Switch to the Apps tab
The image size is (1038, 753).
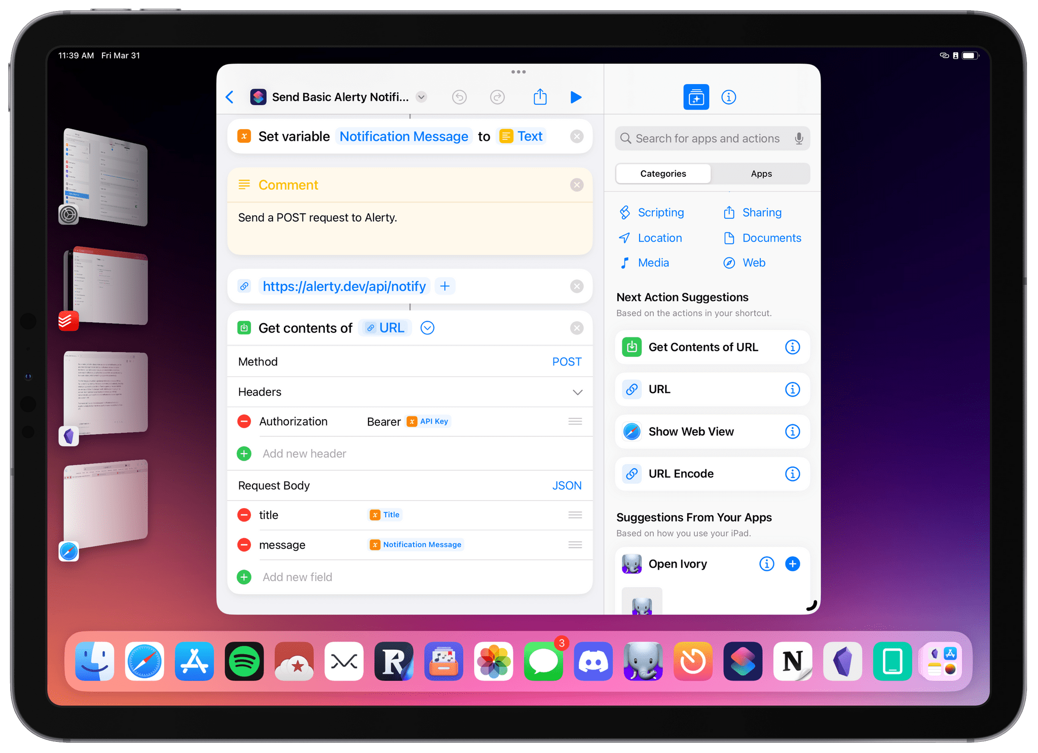[761, 173]
